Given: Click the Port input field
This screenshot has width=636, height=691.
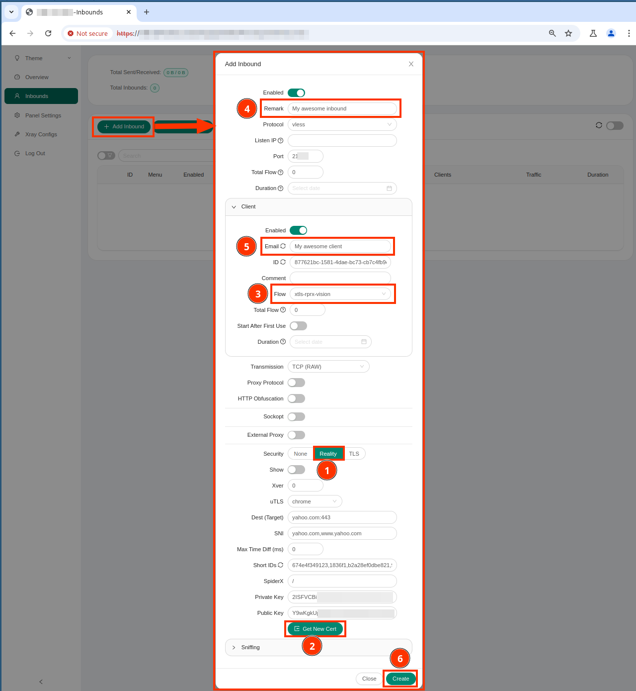Looking at the screenshot, I should point(305,156).
